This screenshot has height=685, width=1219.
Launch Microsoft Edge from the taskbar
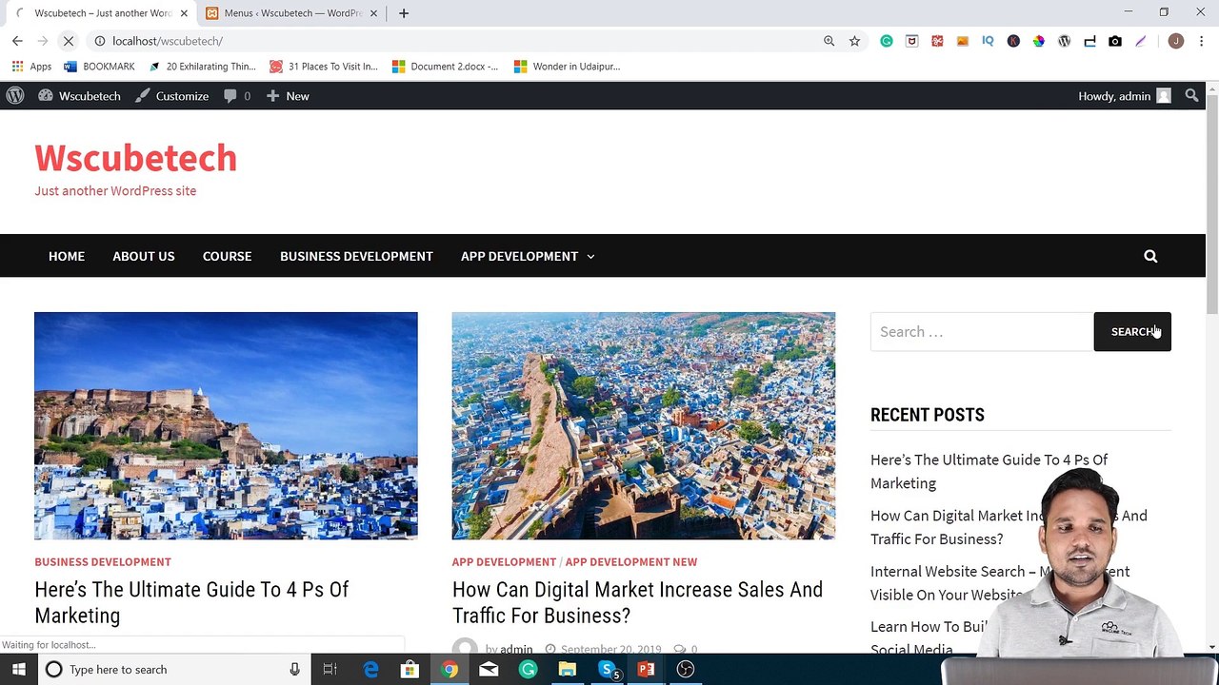(x=370, y=670)
